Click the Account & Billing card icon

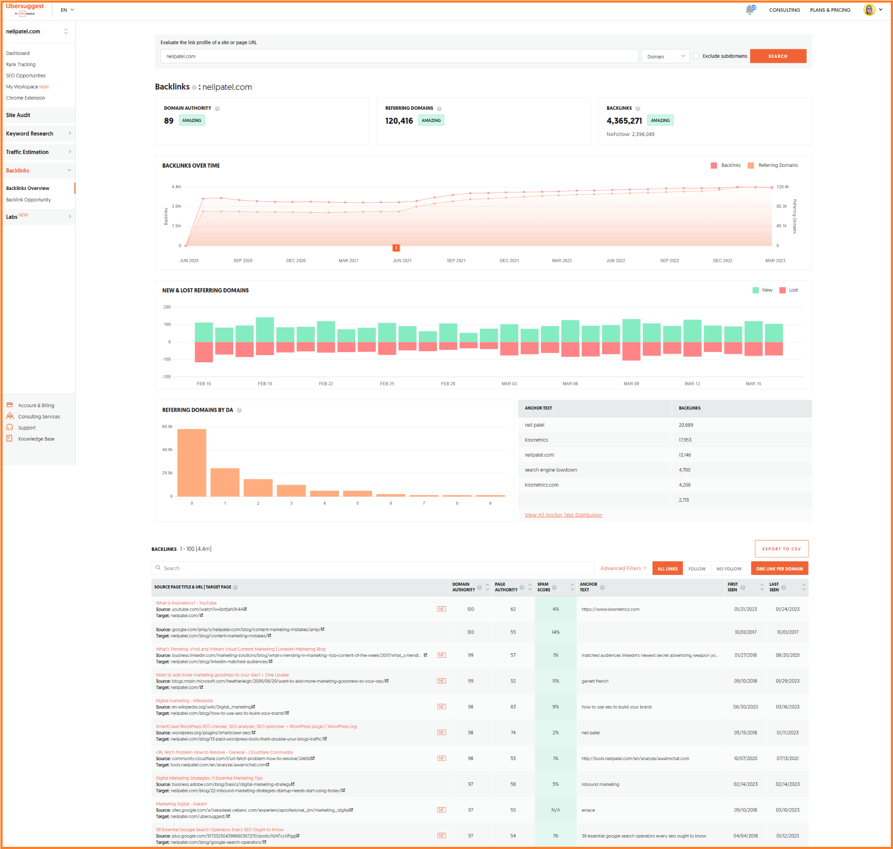10,405
